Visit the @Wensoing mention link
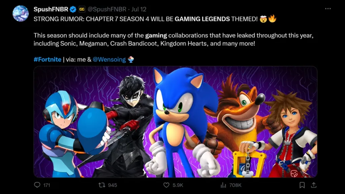 coord(109,59)
